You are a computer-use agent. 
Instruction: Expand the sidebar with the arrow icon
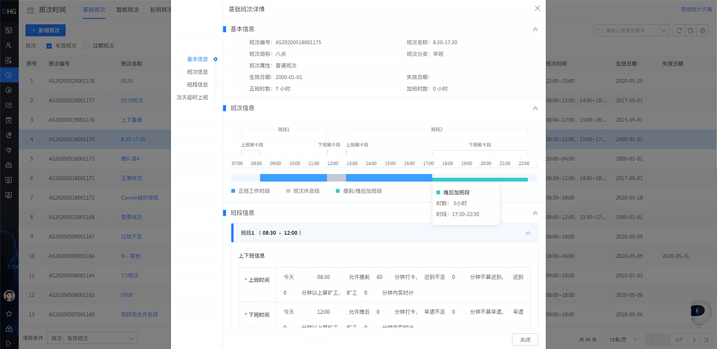(x=9, y=342)
